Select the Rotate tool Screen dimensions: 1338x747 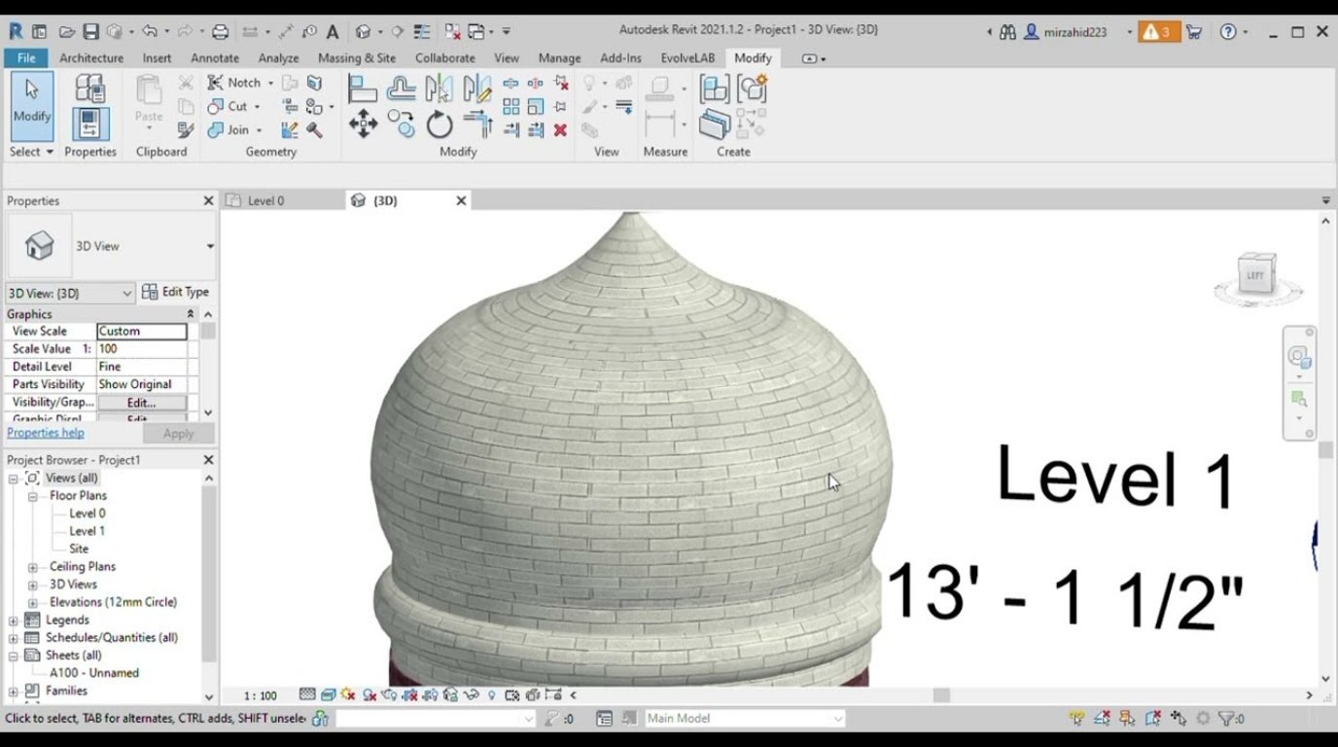pos(440,124)
